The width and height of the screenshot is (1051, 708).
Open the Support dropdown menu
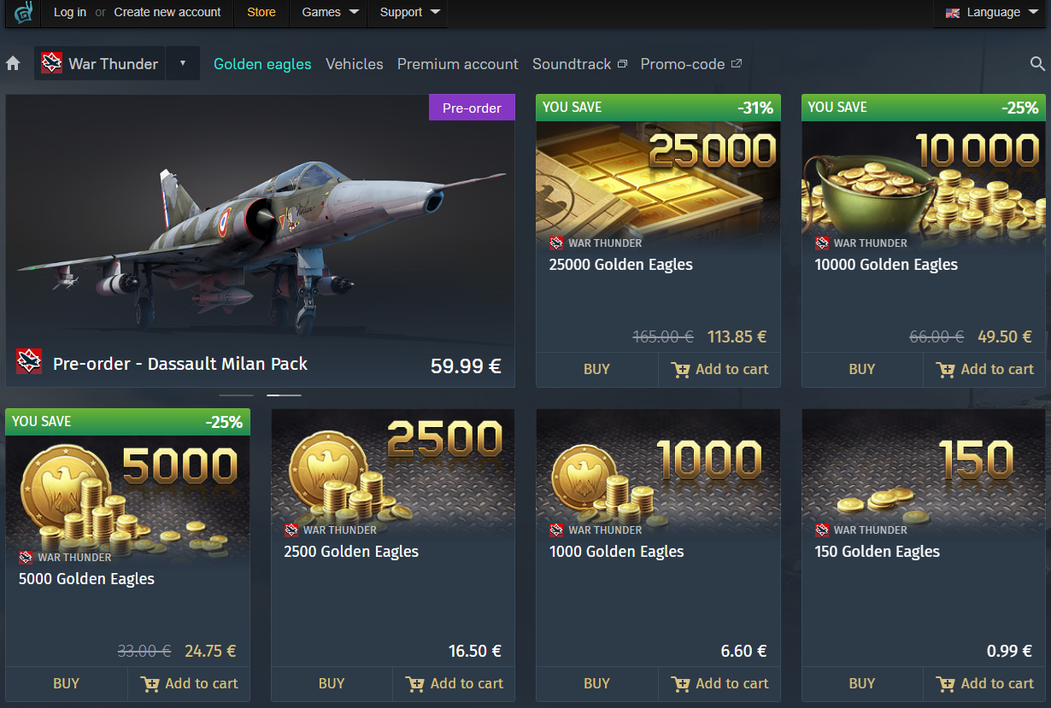(410, 13)
